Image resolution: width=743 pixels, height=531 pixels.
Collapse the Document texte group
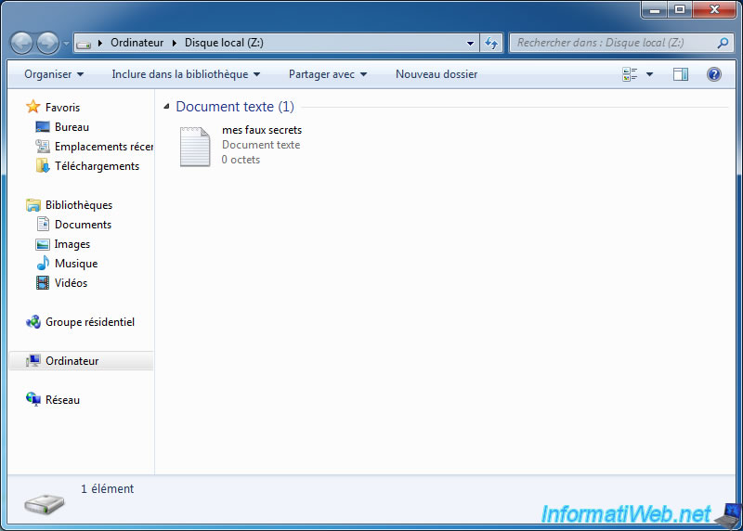[x=166, y=107]
